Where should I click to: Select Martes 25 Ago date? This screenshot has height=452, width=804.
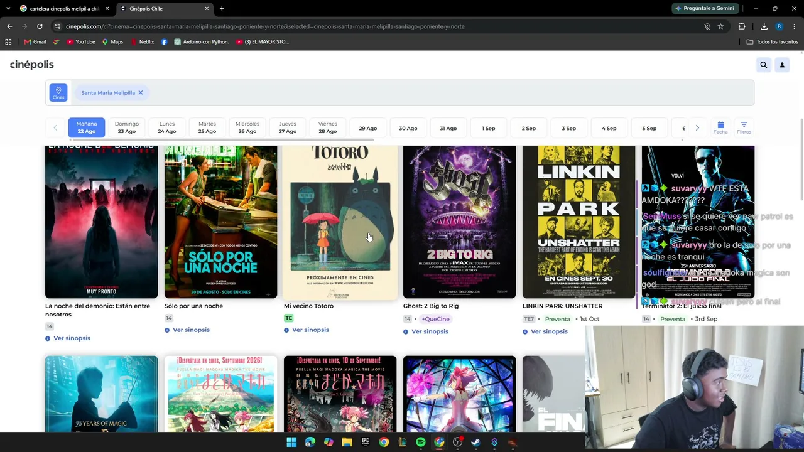click(x=207, y=127)
